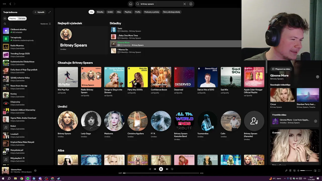This screenshot has width=322, height=181.
Task: Switch to the Alba filter tab
Action: 119,12
